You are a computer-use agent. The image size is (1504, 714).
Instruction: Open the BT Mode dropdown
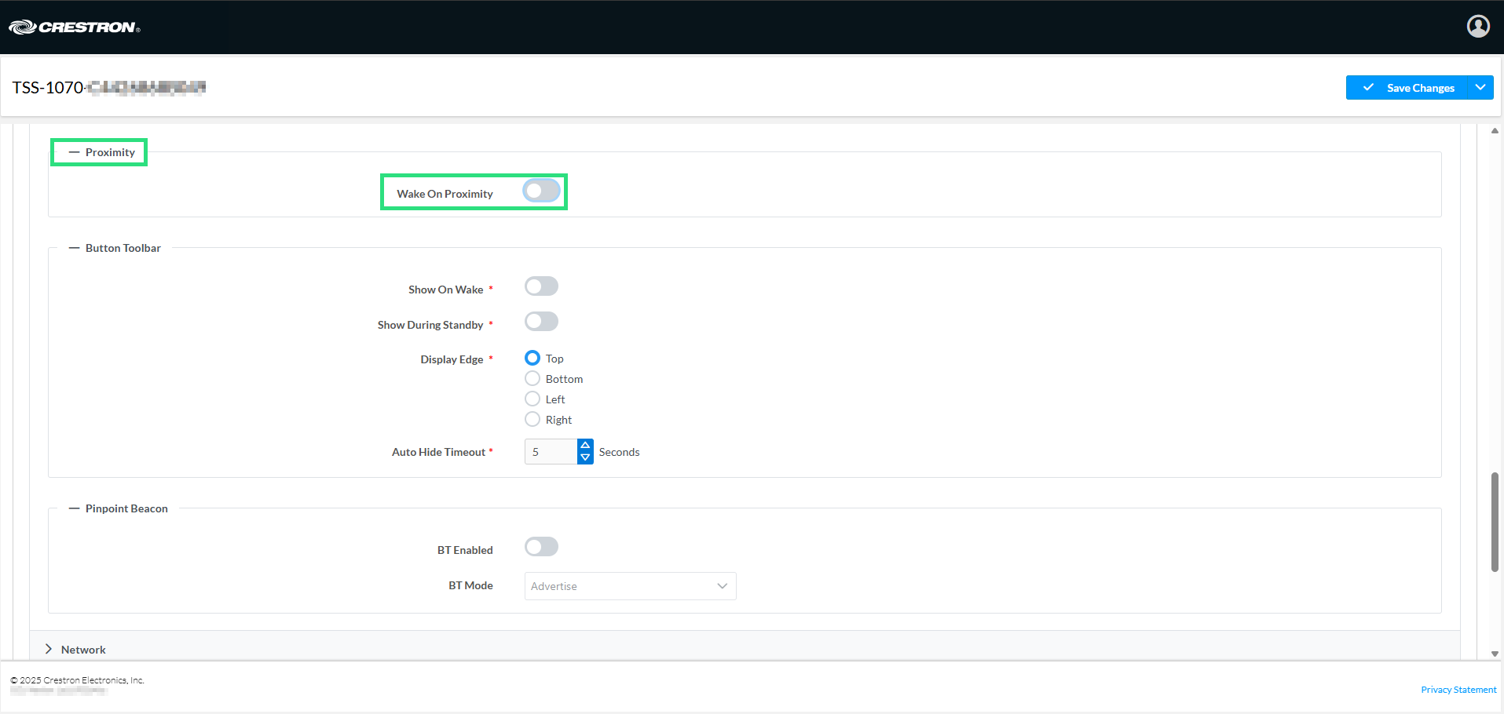[x=630, y=586]
